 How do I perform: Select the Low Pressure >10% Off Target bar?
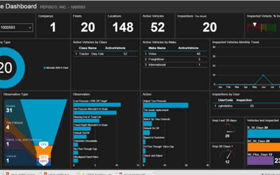(97, 105)
